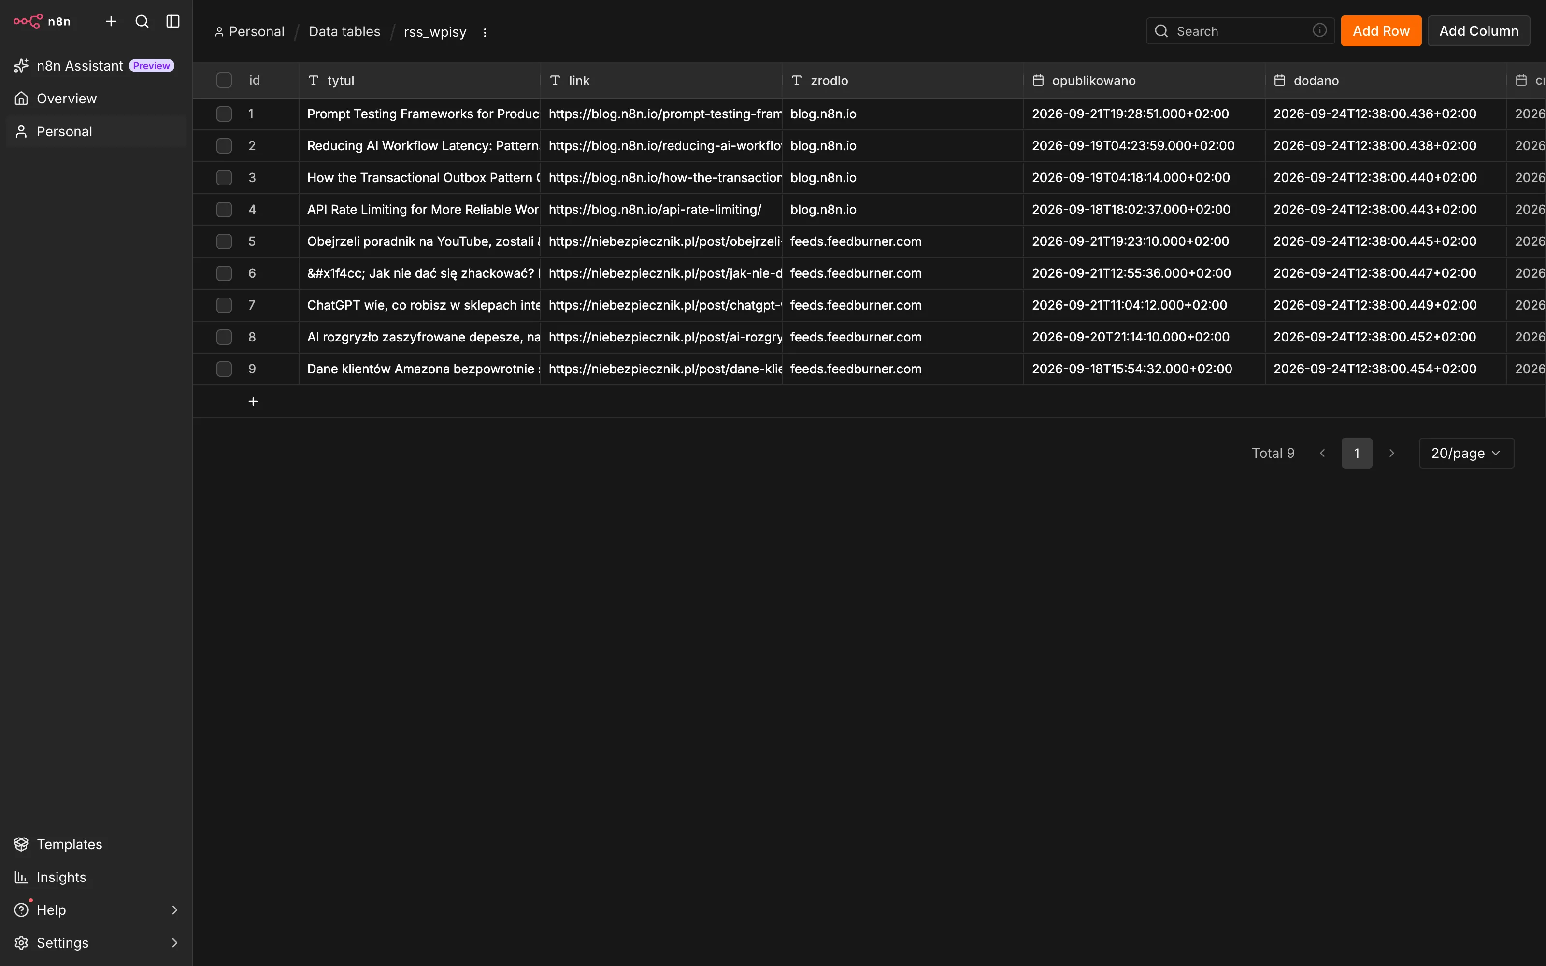This screenshot has width=1546, height=966.
Task: Click the plus create-new icon in sidebar
Action: (x=111, y=22)
